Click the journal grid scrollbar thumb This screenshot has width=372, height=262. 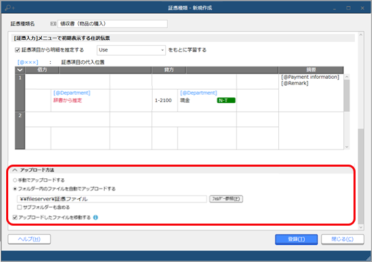(x=347, y=95)
